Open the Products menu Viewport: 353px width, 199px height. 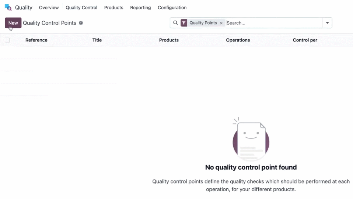[114, 8]
